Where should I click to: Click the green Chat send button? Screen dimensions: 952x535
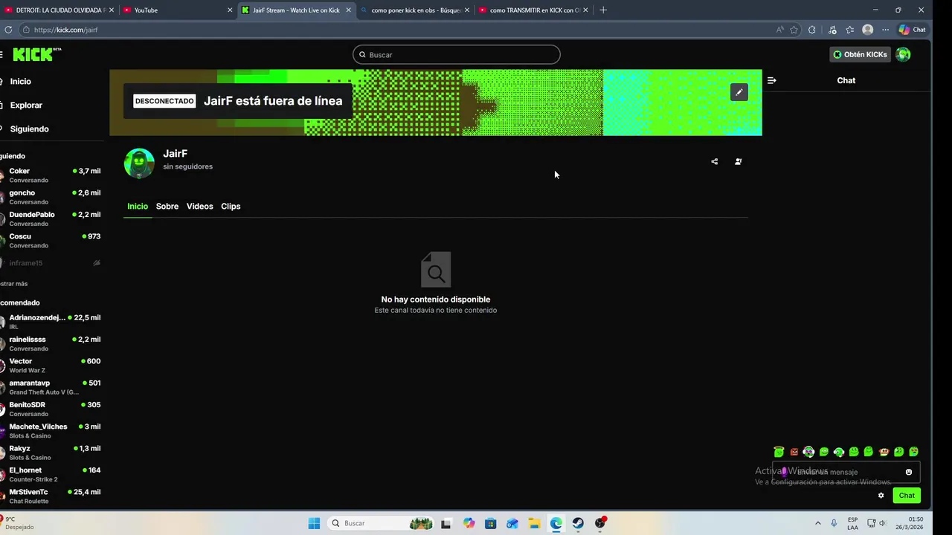907,496
